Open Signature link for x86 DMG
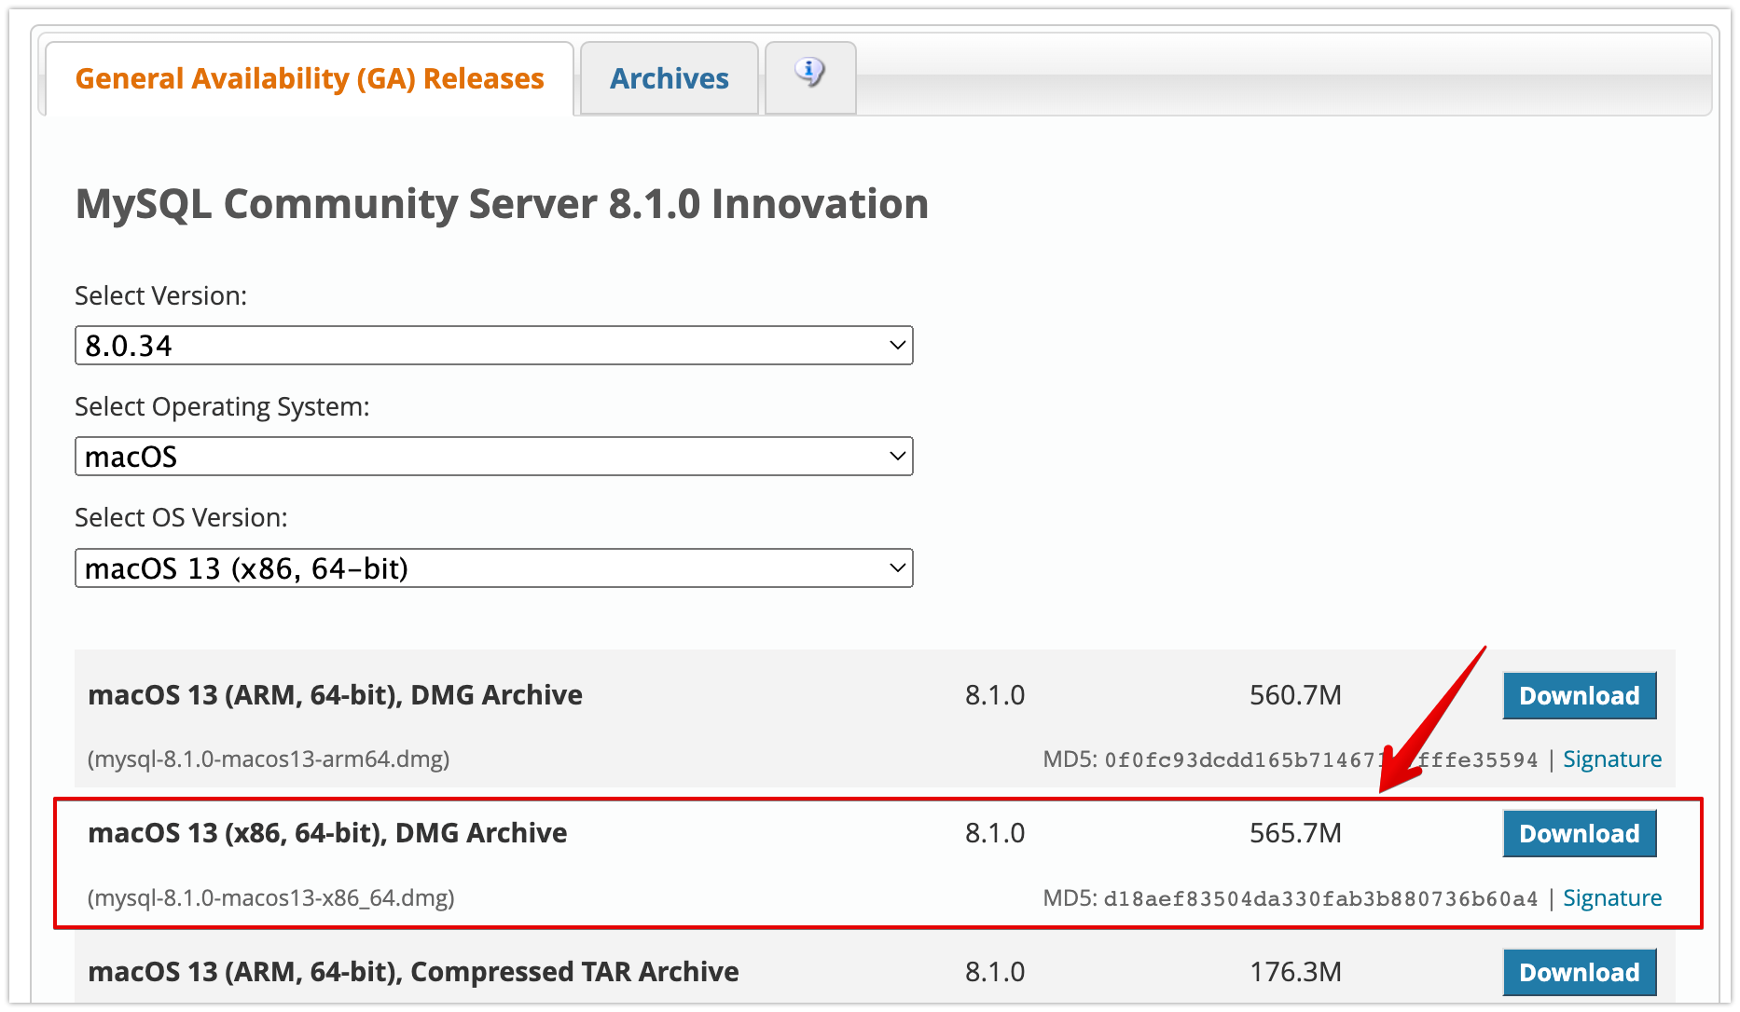 pyautogui.click(x=1611, y=898)
